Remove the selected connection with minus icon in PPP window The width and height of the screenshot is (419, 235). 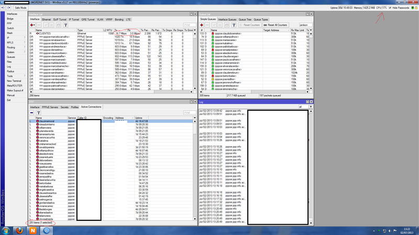(x=32, y=113)
